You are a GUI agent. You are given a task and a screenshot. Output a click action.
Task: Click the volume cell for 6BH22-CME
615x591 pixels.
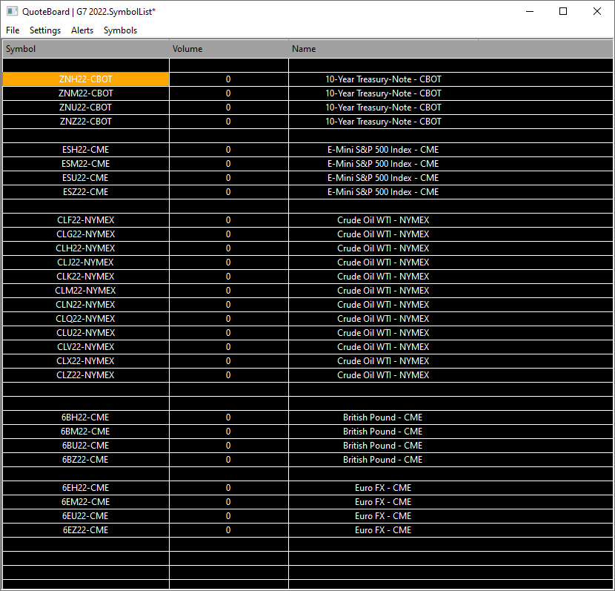click(x=229, y=417)
